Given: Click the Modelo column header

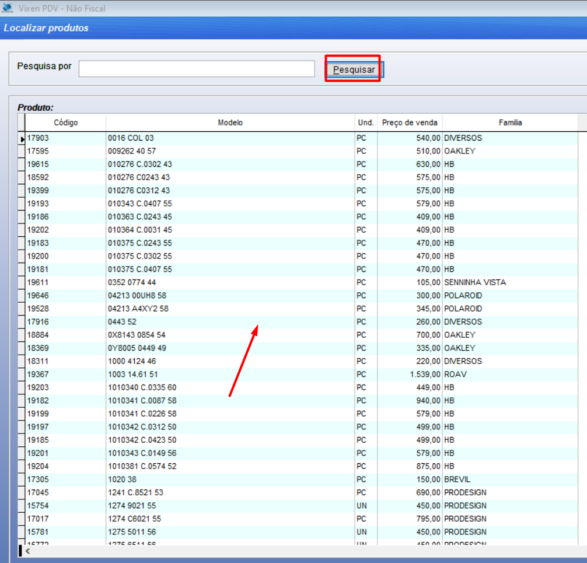Looking at the screenshot, I should click(230, 123).
